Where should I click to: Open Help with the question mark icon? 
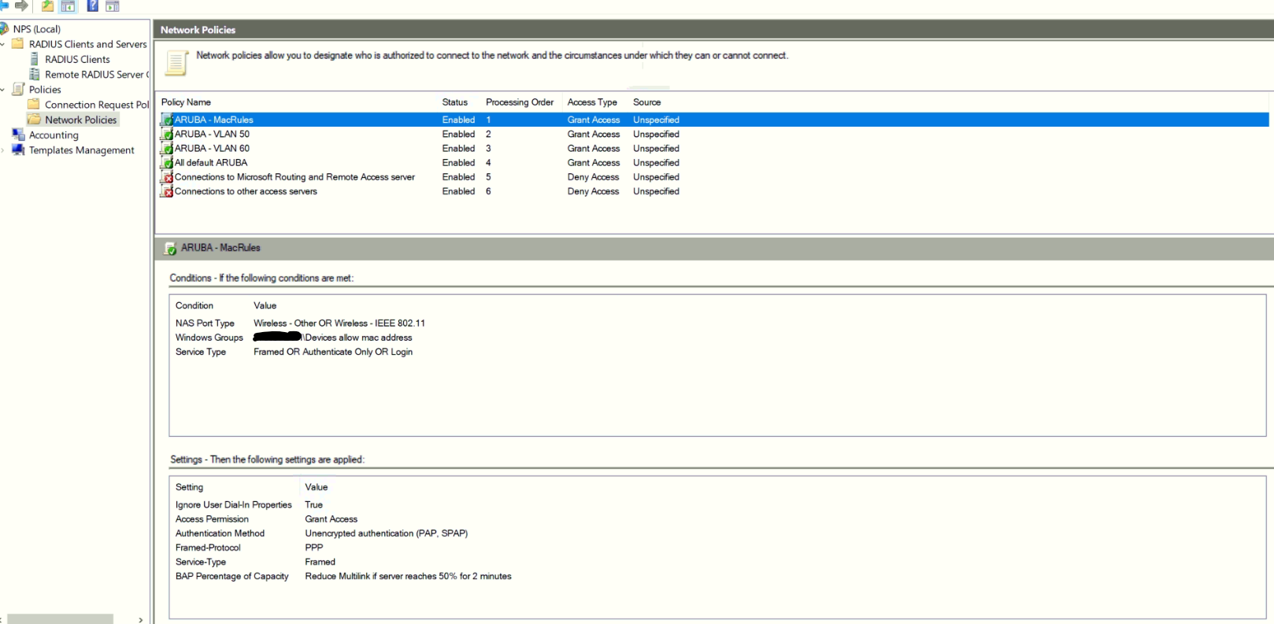(x=92, y=6)
